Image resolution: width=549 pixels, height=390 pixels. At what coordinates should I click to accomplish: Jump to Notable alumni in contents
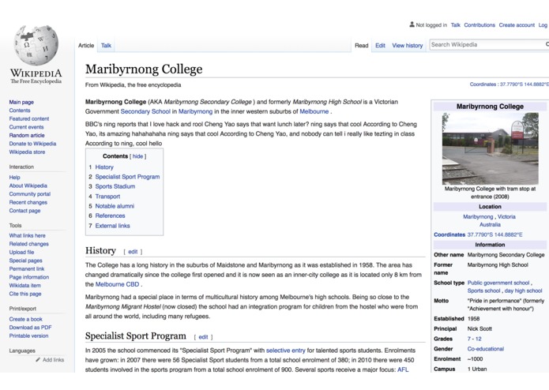115,206
